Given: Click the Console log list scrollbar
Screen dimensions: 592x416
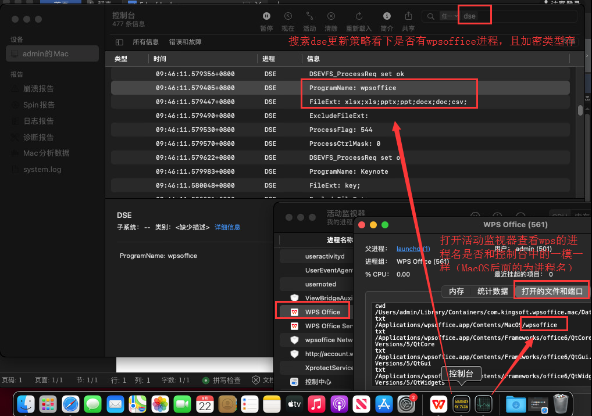Looking at the screenshot, I should tap(580, 110).
